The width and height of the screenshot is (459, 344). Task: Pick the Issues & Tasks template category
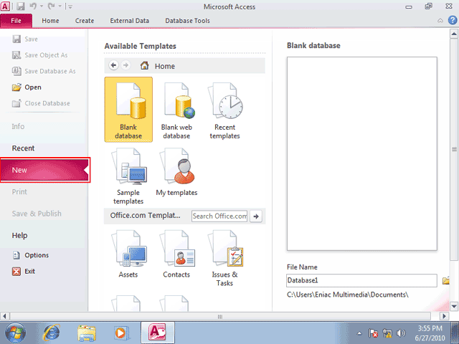[x=224, y=258]
